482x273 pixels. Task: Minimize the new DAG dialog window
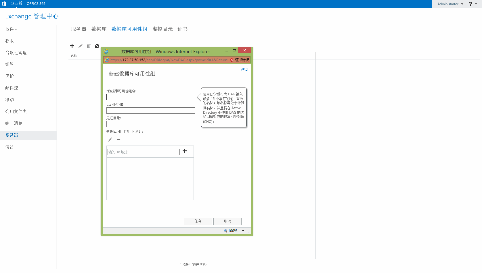tap(227, 51)
